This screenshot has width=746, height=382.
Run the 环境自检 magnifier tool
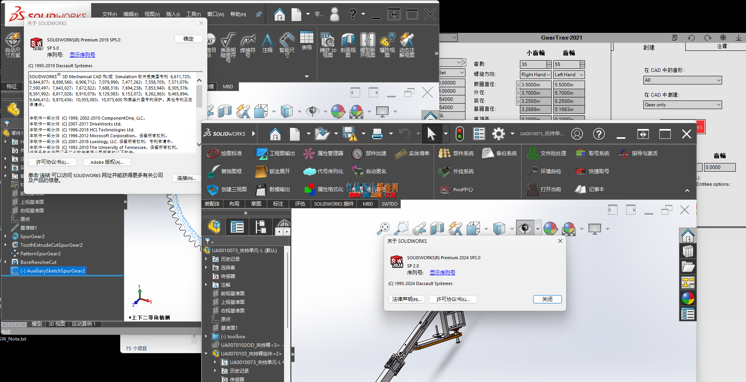coord(544,171)
